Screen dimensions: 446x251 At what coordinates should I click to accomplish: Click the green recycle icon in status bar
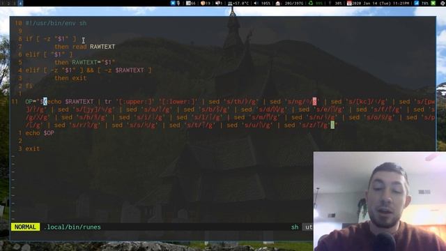tap(311, 3)
